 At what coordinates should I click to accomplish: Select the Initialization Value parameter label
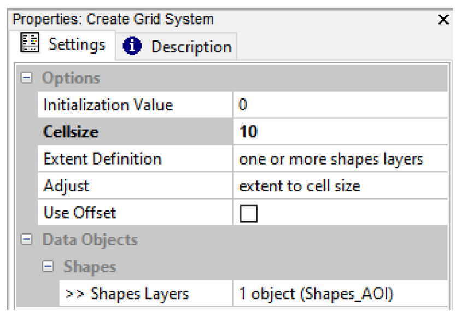[108, 105]
